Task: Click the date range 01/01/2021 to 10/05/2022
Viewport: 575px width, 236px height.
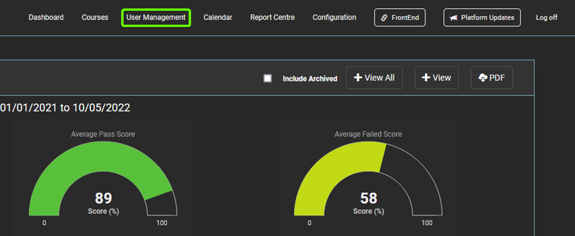Action: pyautogui.click(x=65, y=108)
